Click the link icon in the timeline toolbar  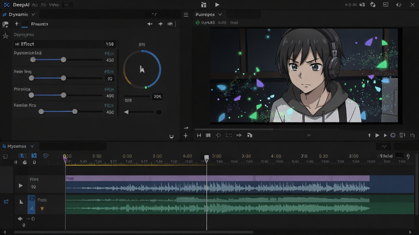pos(46,155)
